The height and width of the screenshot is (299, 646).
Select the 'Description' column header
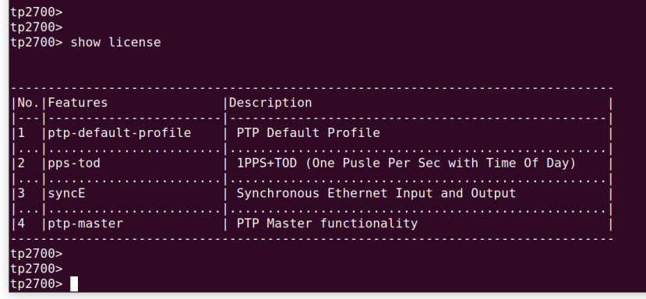(x=270, y=103)
